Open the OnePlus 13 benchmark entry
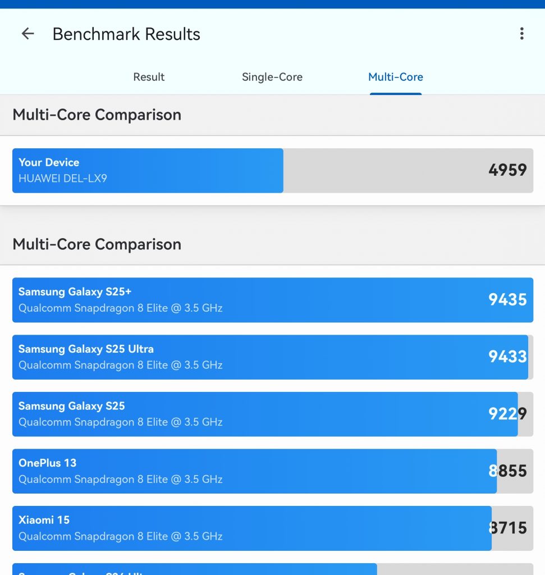 tap(225, 471)
